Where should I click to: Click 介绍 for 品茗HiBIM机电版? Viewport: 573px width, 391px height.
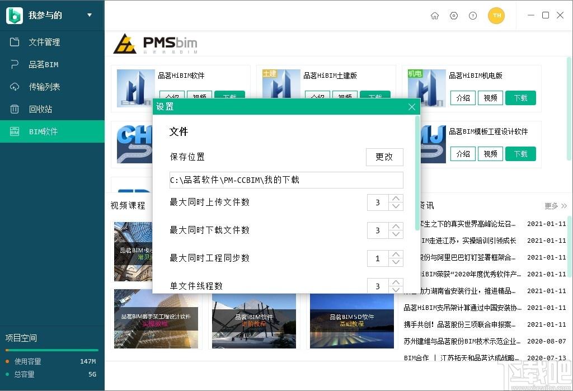pyautogui.click(x=463, y=98)
